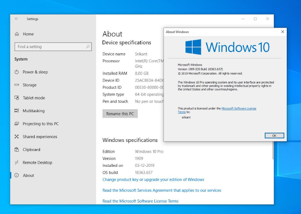Click the Version 1909 line in dialog
The image size is (301, 214).
coord(200,69)
